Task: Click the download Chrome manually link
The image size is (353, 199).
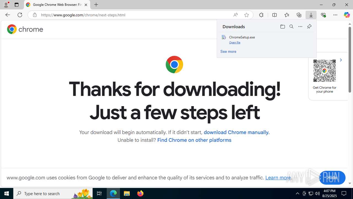Action: [x=236, y=132]
